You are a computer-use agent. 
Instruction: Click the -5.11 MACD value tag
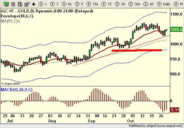(175, 110)
